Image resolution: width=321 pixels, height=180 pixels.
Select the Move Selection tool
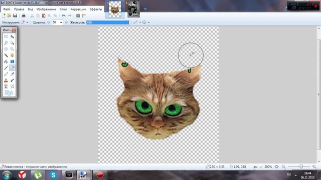(12, 43)
